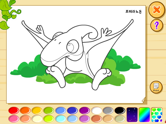The width and height of the screenshot is (166, 124).
Task: Click the pteranodon's large round eye
Action: pyautogui.click(x=73, y=47)
